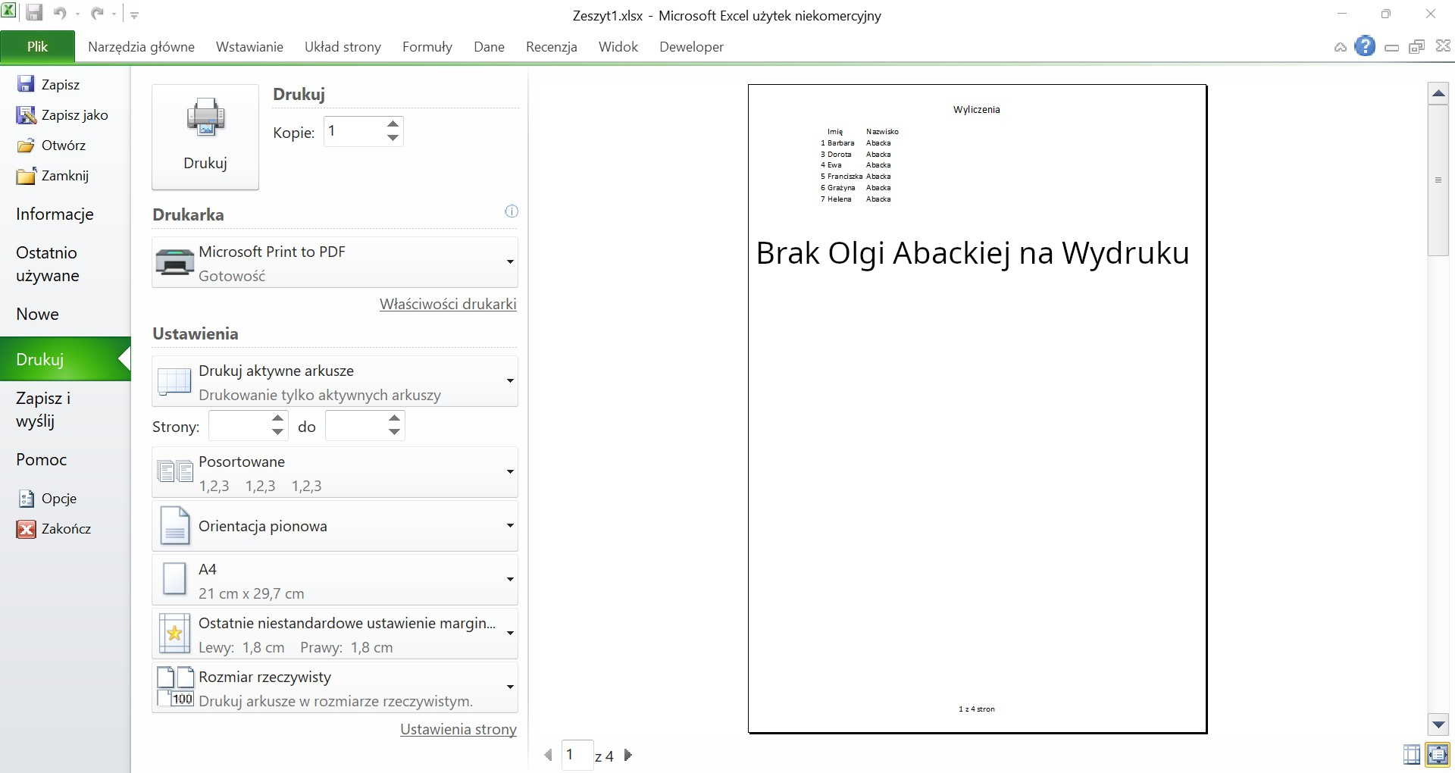Image resolution: width=1455 pixels, height=773 pixels.
Task: Open the Orientacja pionowa dropdown
Action: pyautogui.click(x=335, y=526)
